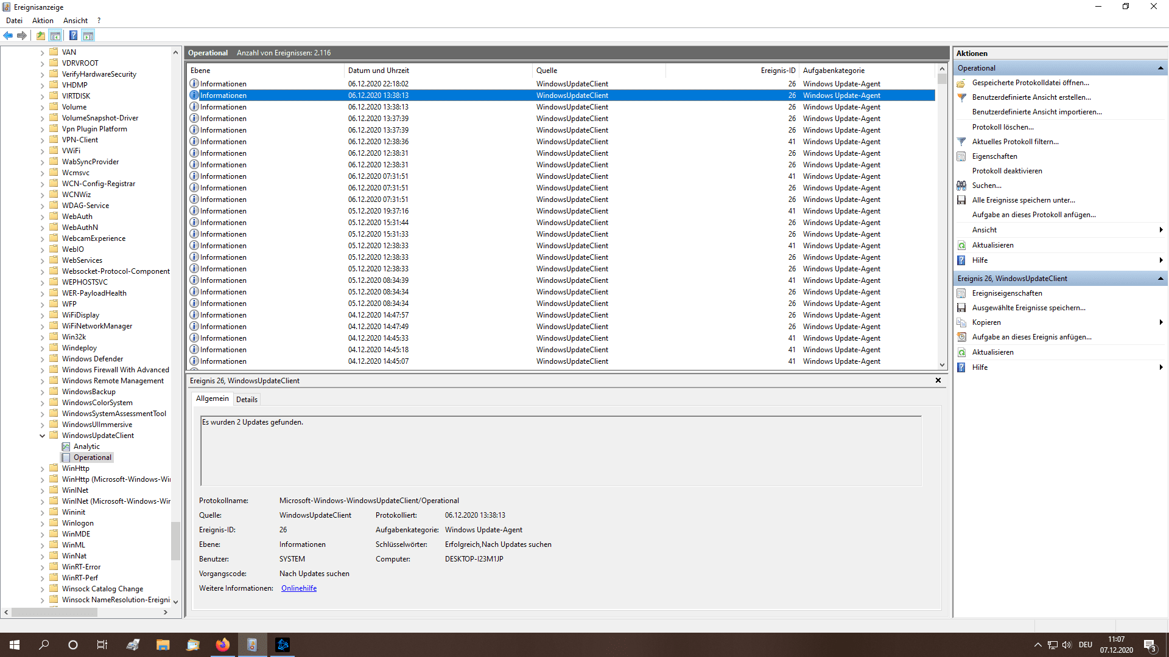Click save all events disk icon
The height and width of the screenshot is (657, 1169).
tap(961, 200)
